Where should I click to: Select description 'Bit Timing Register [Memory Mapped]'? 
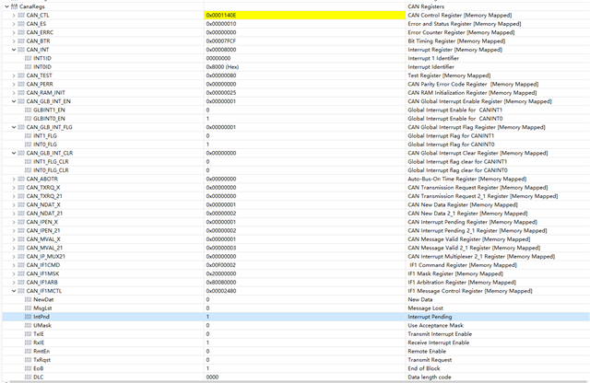click(x=456, y=41)
